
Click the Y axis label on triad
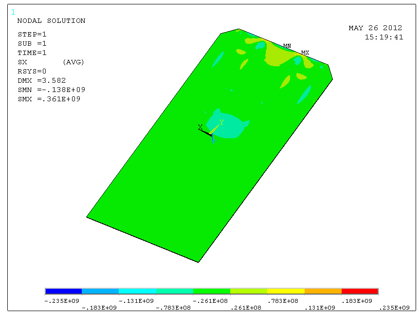coord(221,122)
